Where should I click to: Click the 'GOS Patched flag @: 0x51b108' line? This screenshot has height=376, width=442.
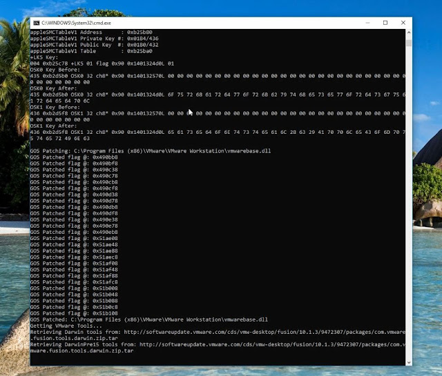(74, 313)
